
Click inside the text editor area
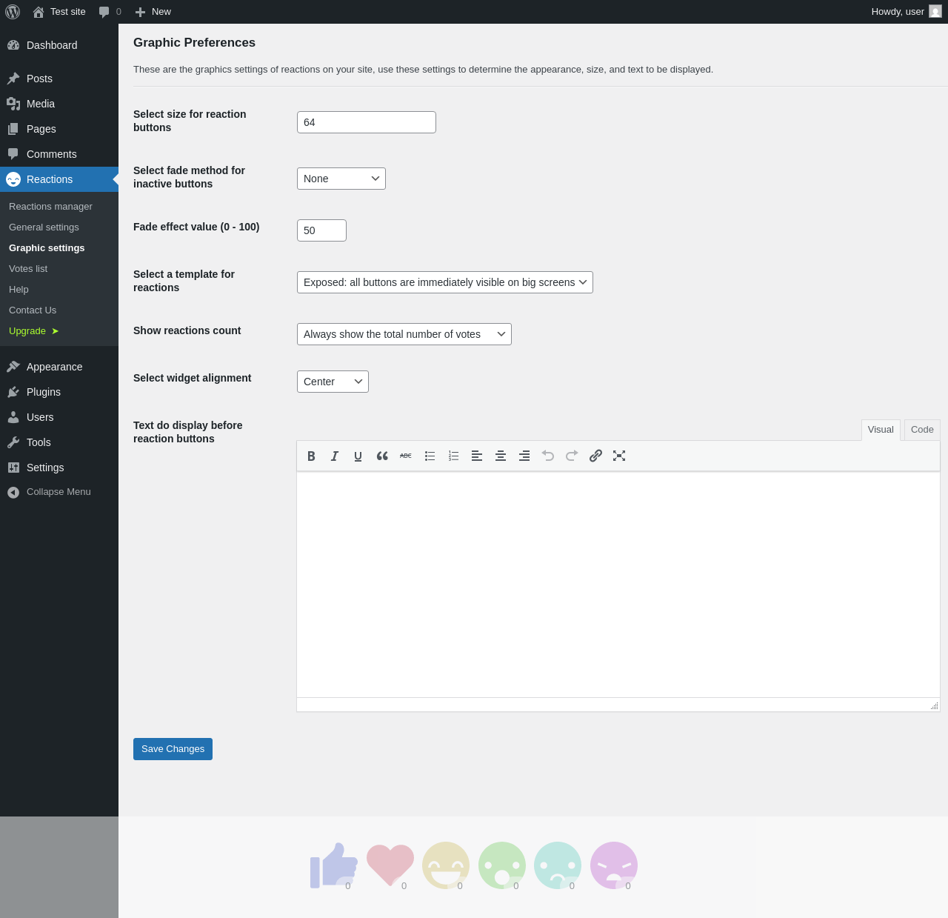pyautogui.click(x=618, y=585)
